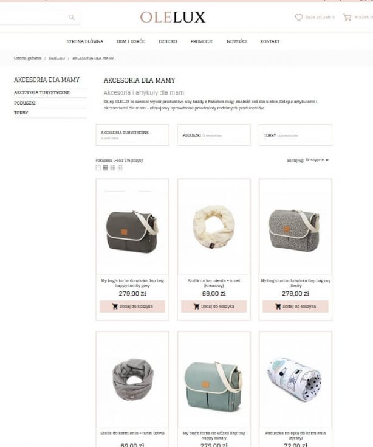Click DZIECKO breadcrumb link
The width and height of the screenshot is (373, 447).
pos(56,58)
